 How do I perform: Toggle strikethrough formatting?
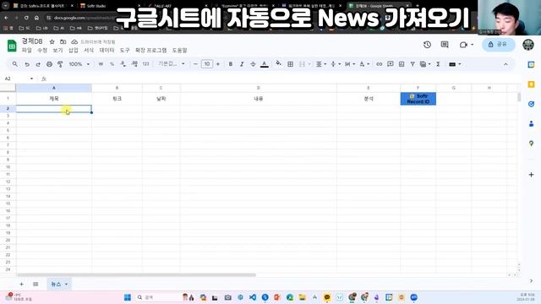[x=253, y=64]
